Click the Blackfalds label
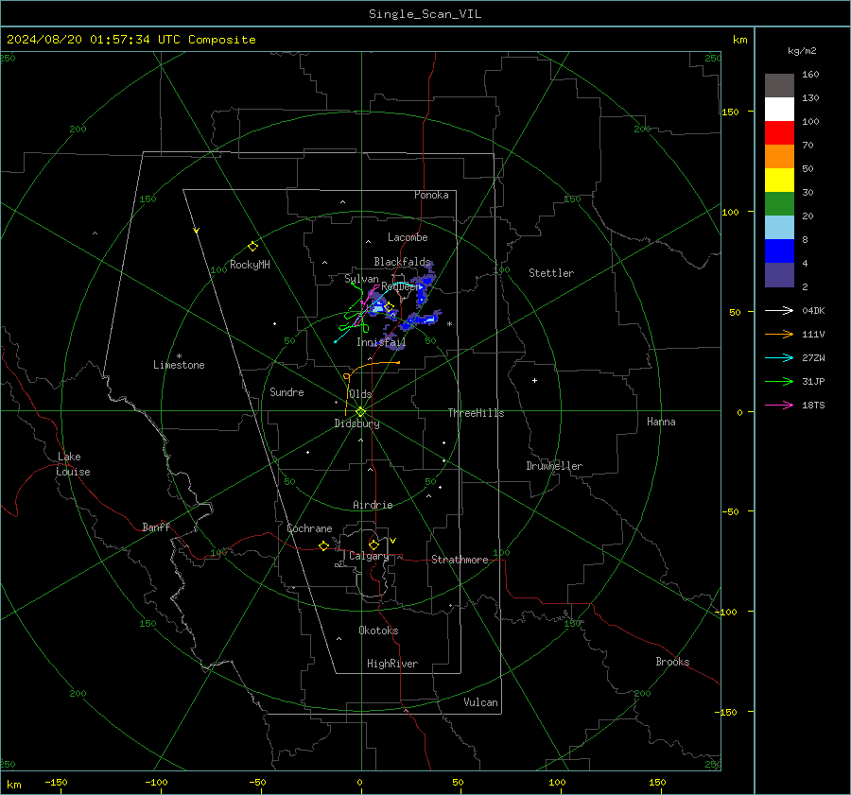Image resolution: width=851 pixels, height=795 pixels. click(x=402, y=262)
